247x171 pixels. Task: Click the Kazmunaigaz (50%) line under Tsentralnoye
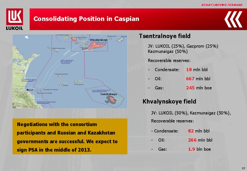coord(168,52)
